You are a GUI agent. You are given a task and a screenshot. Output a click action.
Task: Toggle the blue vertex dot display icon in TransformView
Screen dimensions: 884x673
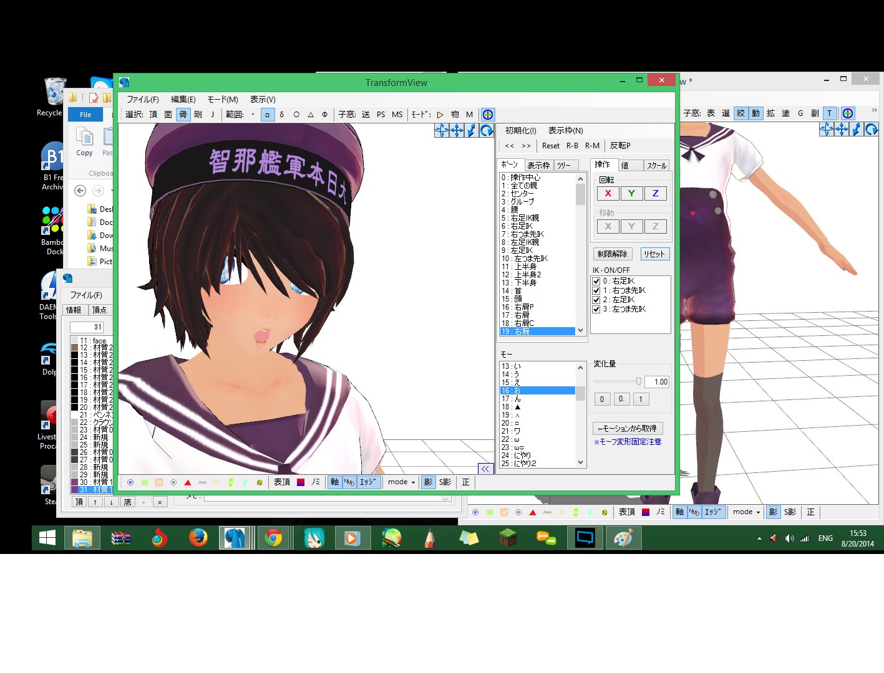pyautogui.click(x=130, y=482)
